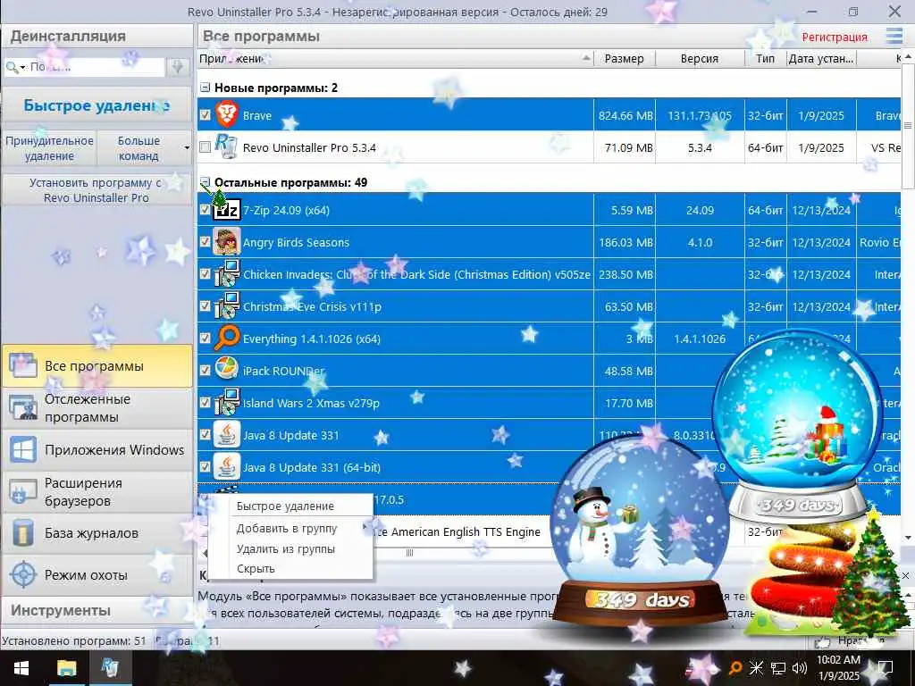Viewport: 915px width, 686px height.
Task: Click the Быстрое удаление sidebar button
Action: click(x=97, y=105)
